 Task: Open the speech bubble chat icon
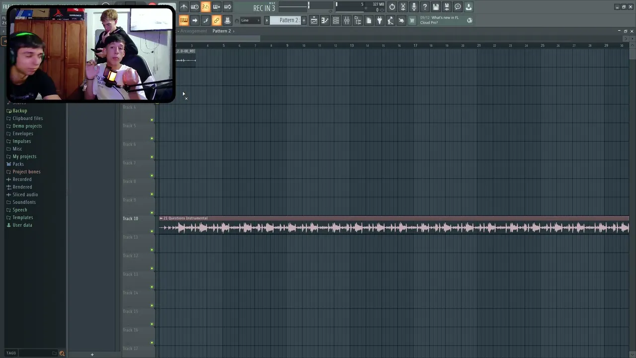coord(458,7)
